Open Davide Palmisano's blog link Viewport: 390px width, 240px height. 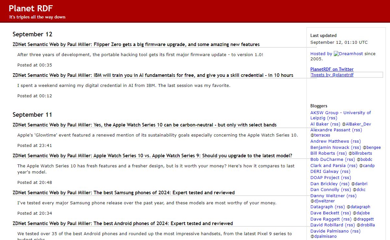pyautogui.click(x=330, y=231)
